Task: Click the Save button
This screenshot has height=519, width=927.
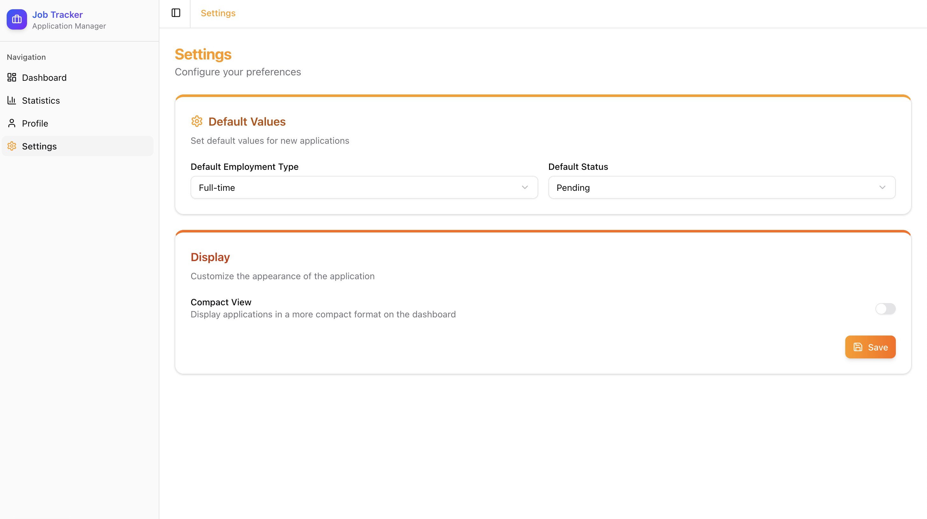Action: pos(870,347)
